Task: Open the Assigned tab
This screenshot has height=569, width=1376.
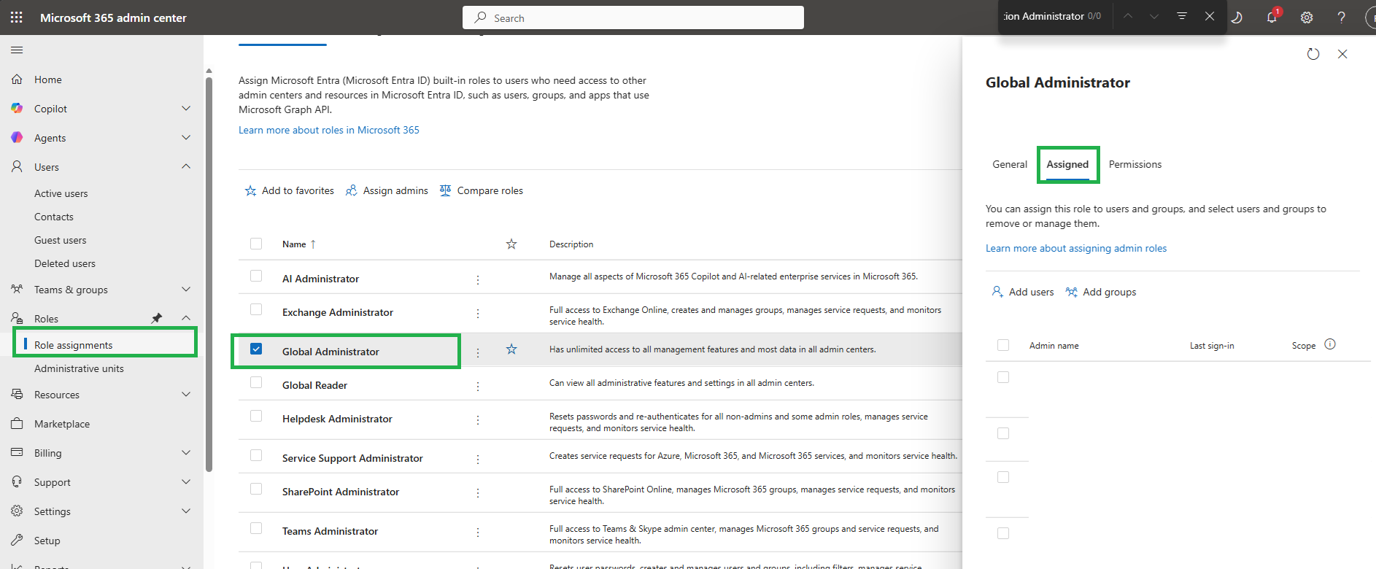Action: (1067, 164)
